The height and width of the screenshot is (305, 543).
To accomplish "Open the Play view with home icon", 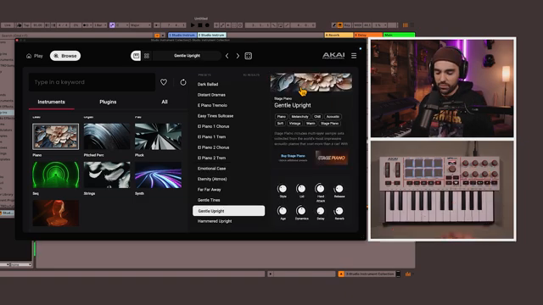I will pos(34,56).
